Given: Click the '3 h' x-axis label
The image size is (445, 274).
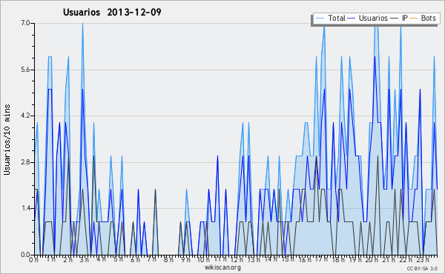Looking at the screenshot, I should tap(85, 259).
